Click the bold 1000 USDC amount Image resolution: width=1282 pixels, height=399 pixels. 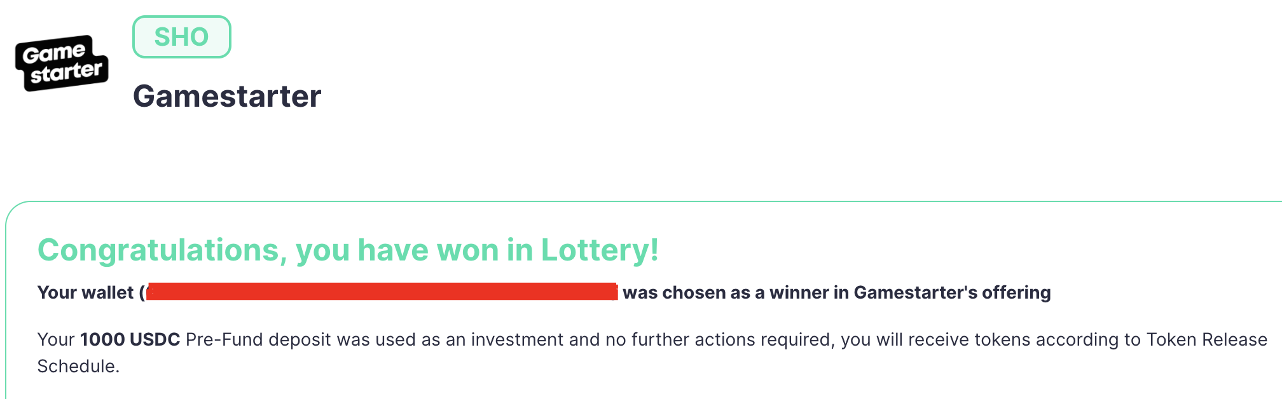[x=130, y=339]
